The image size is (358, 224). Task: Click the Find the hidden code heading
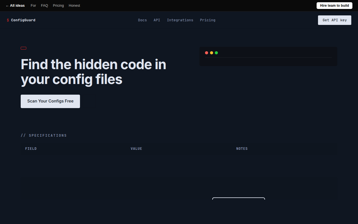click(x=93, y=72)
